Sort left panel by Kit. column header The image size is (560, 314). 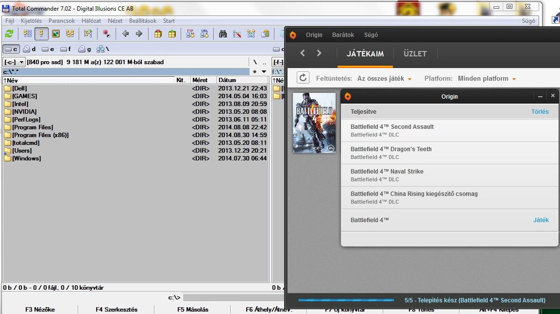pyautogui.click(x=182, y=80)
